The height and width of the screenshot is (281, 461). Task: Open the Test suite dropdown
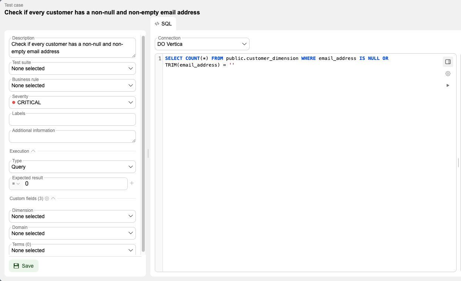pos(72,68)
